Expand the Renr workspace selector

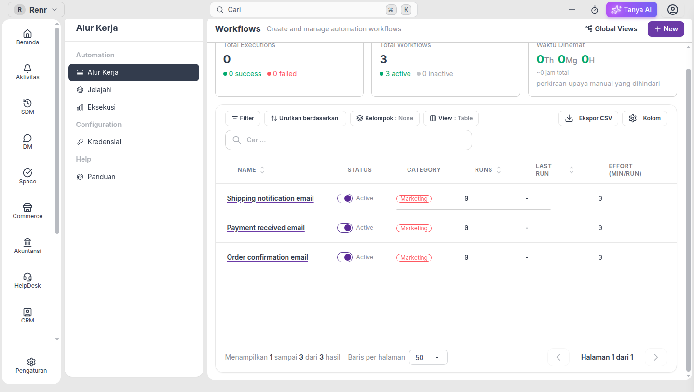pyautogui.click(x=36, y=10)
